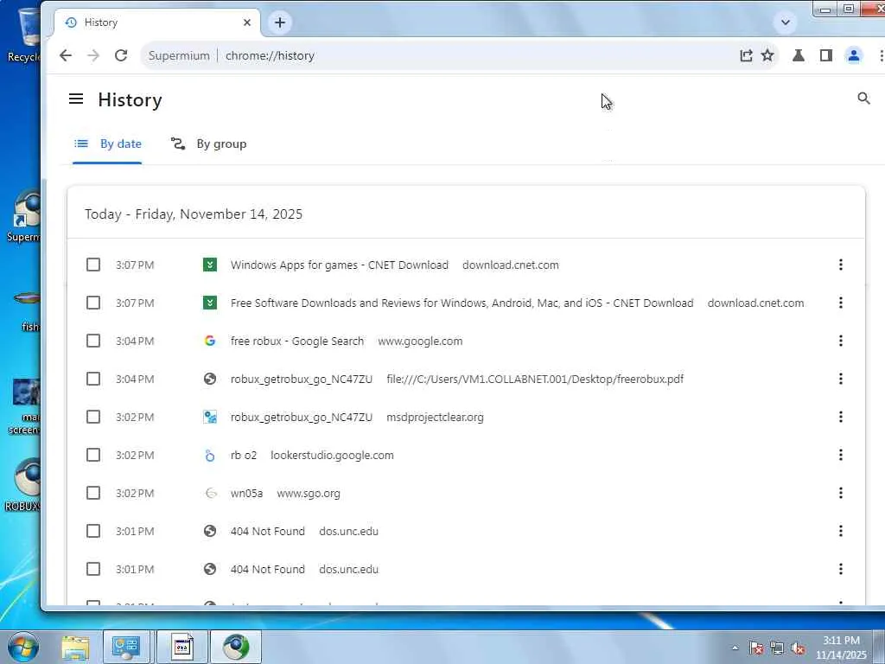
Task: Close the History tab
Action: click(x=246, y=22)
